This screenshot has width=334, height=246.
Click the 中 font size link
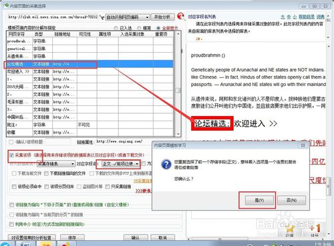tap(289, 17)
